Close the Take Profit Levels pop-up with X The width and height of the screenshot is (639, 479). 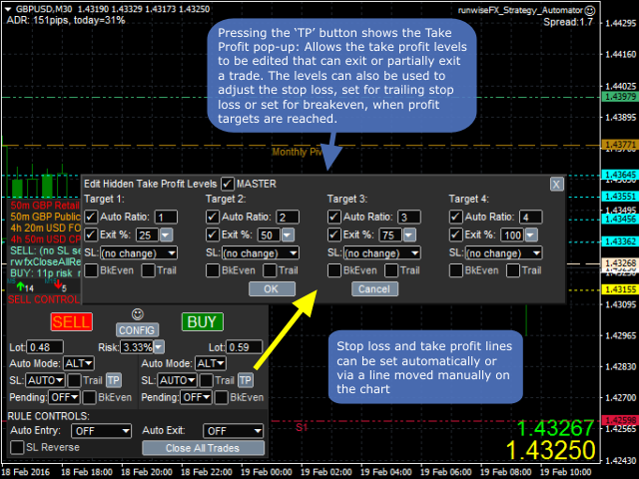pos(556,184)
